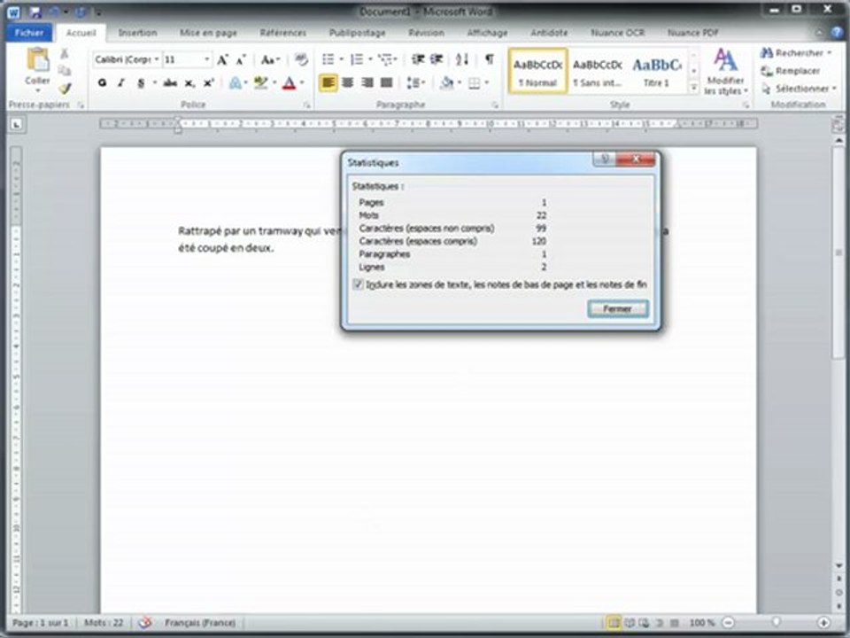Click the Multilevel list icon
The height and width of the screenshot is (638, 850).
coord(386,59)
